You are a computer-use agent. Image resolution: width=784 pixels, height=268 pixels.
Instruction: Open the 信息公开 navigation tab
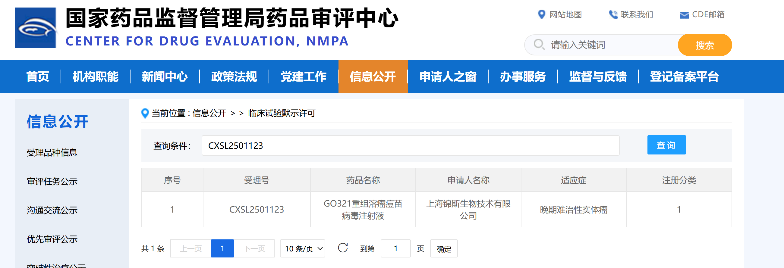373,76
